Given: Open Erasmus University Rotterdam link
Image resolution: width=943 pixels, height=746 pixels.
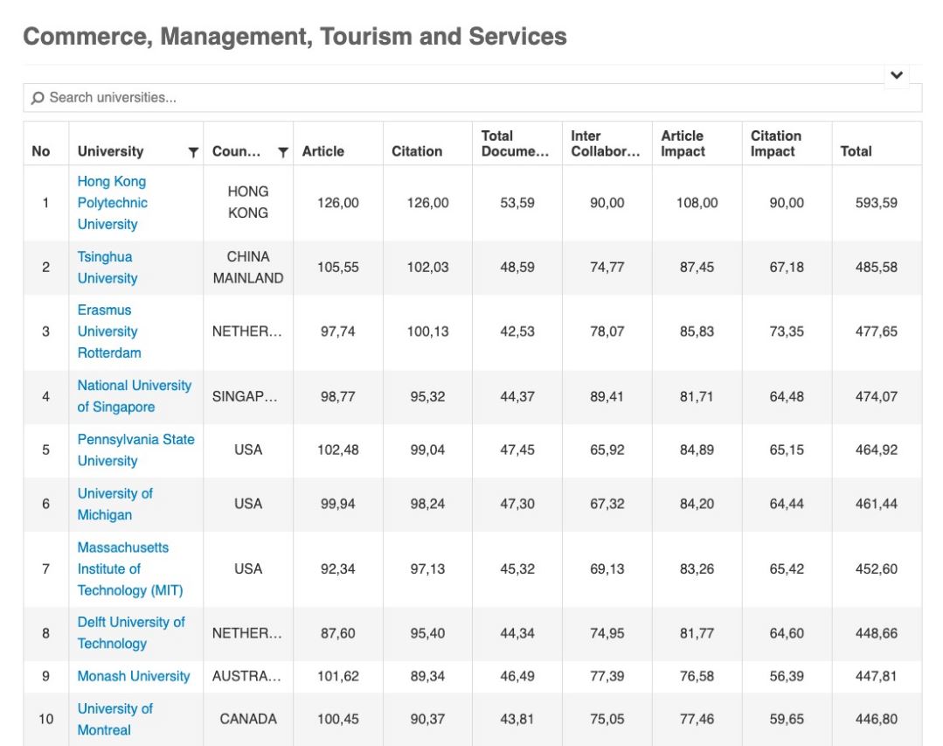Looking at the screenshot, I should (x=109, y=331).
